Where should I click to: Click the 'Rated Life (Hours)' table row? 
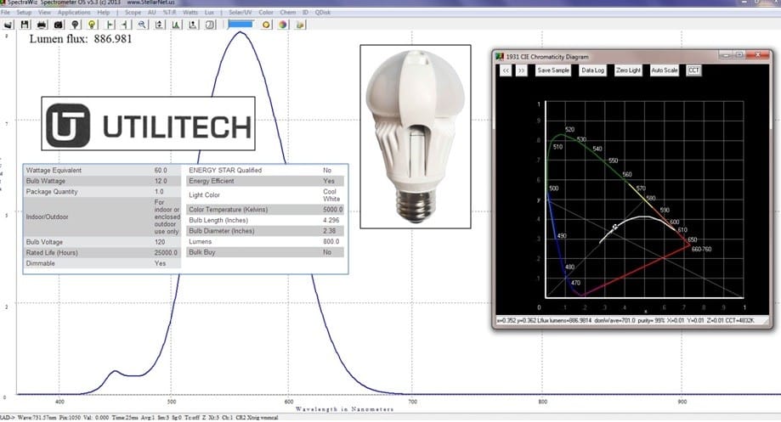coord(102,253)
